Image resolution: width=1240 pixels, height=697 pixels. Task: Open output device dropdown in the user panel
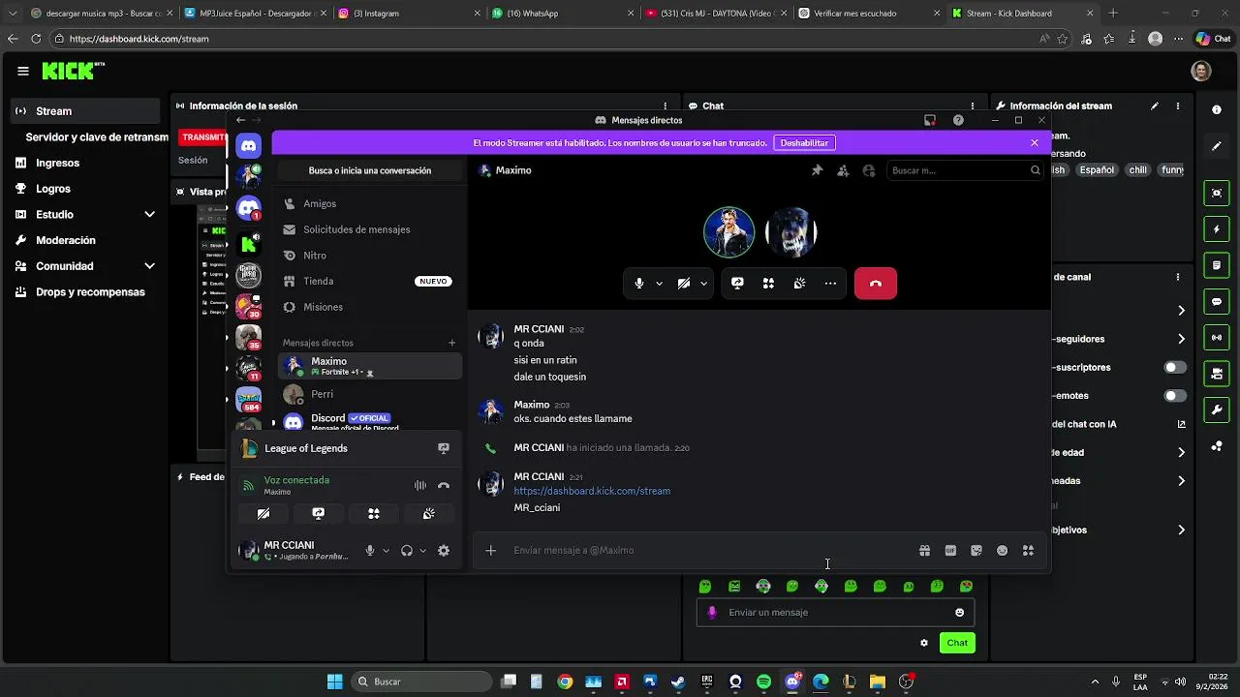(422, 551)
